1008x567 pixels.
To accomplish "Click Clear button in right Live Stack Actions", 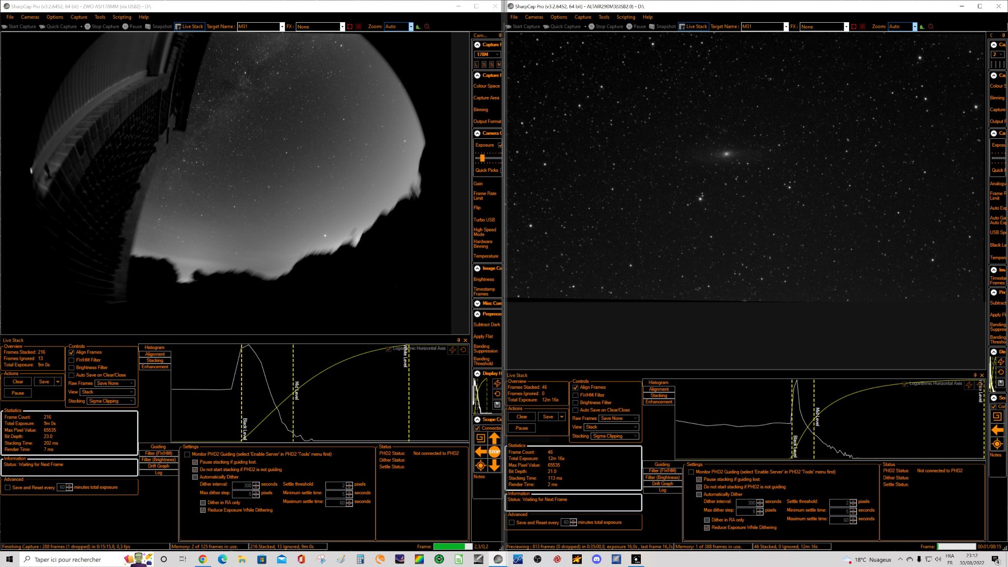I will 522,417.
